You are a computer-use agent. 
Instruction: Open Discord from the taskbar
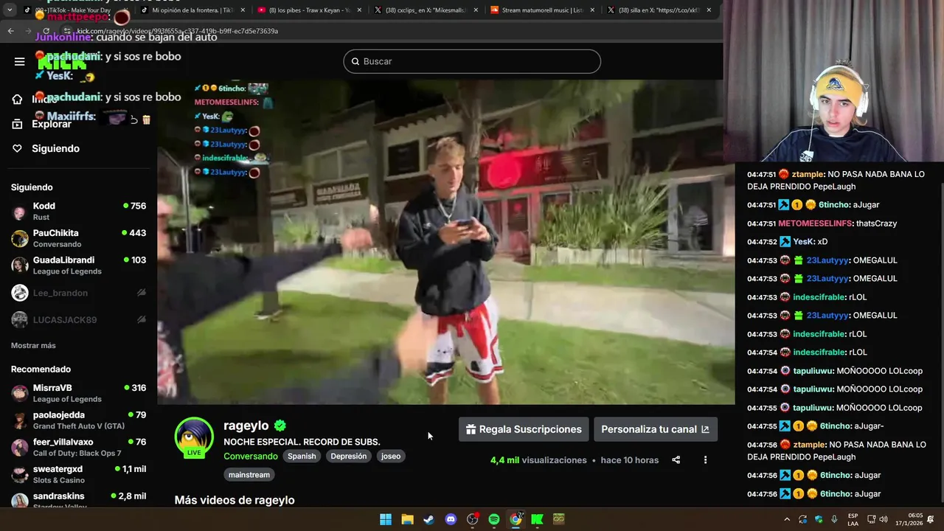point(451,519)
